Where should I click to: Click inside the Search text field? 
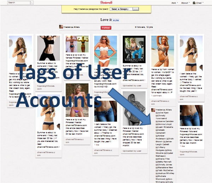(18, 2)
